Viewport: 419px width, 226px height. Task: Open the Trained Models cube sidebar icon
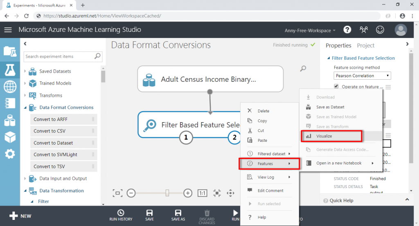(10, 137)
